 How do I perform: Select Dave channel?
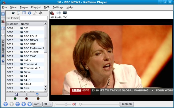click(x=25, y=72)
